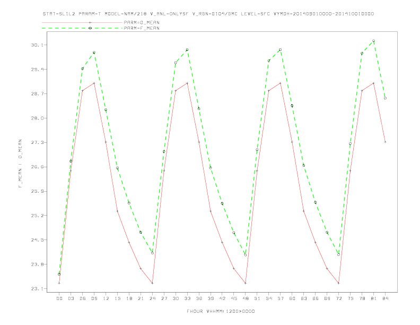Click the x-axis tick label 75
Screen dimensions: 420x325
351,298
